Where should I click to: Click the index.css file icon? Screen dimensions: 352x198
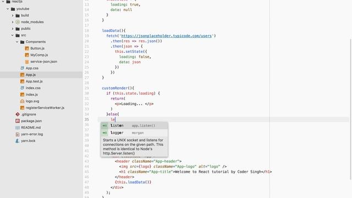click(22, 88)
